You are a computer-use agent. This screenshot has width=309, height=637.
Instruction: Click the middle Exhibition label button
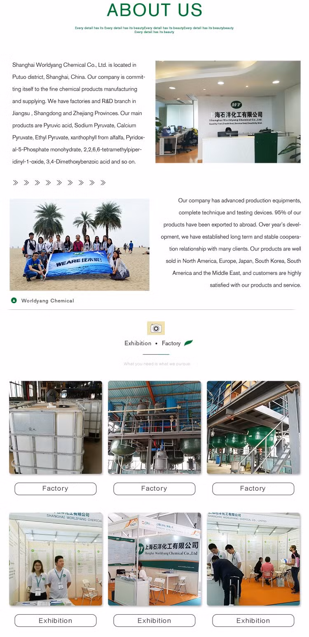point(154,621)
